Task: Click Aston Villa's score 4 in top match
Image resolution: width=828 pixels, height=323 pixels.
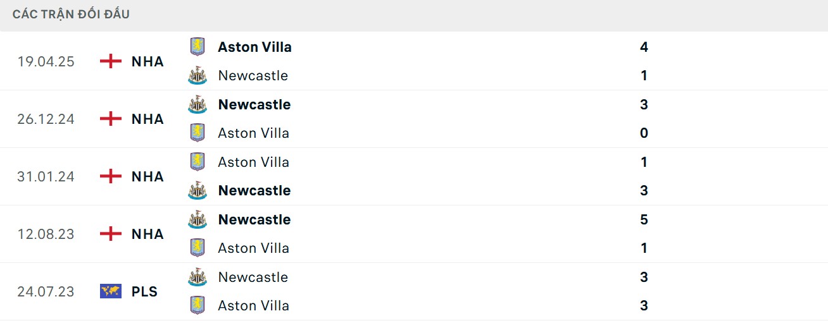Action: tap(644, 47)
